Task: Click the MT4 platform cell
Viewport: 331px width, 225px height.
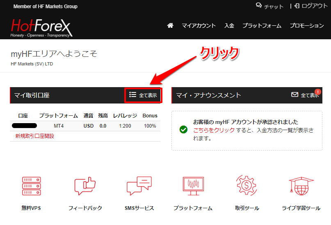Action: tap(59, 126)
